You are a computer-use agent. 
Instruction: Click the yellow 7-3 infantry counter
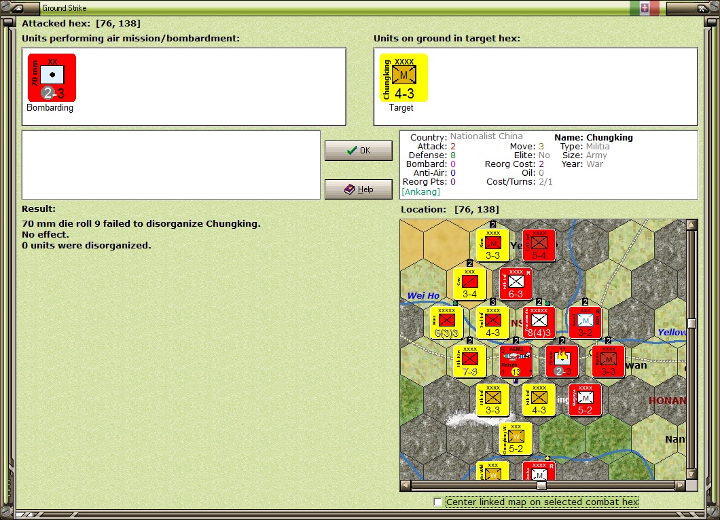click(x=470, y=361)
